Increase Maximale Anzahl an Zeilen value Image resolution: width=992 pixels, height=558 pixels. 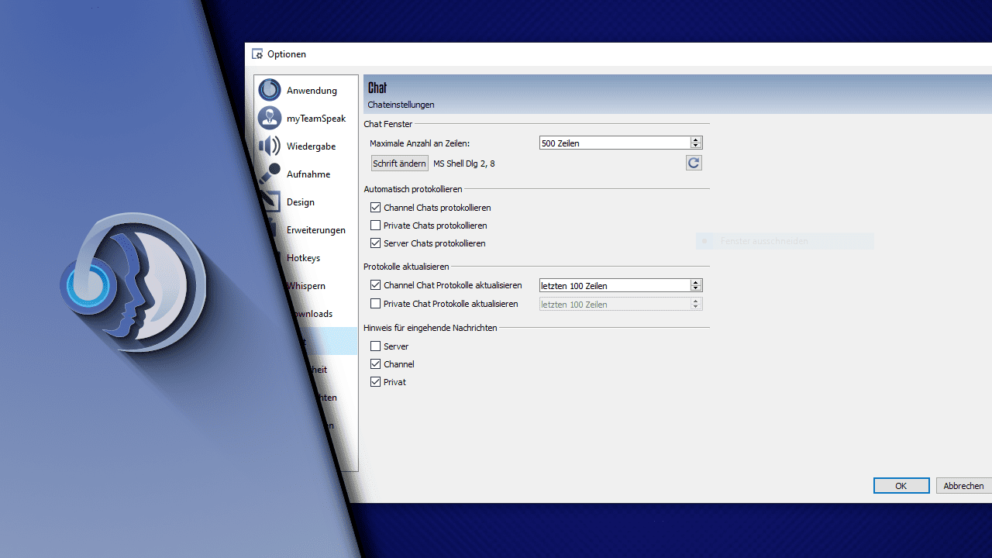(x=695, y=139)
